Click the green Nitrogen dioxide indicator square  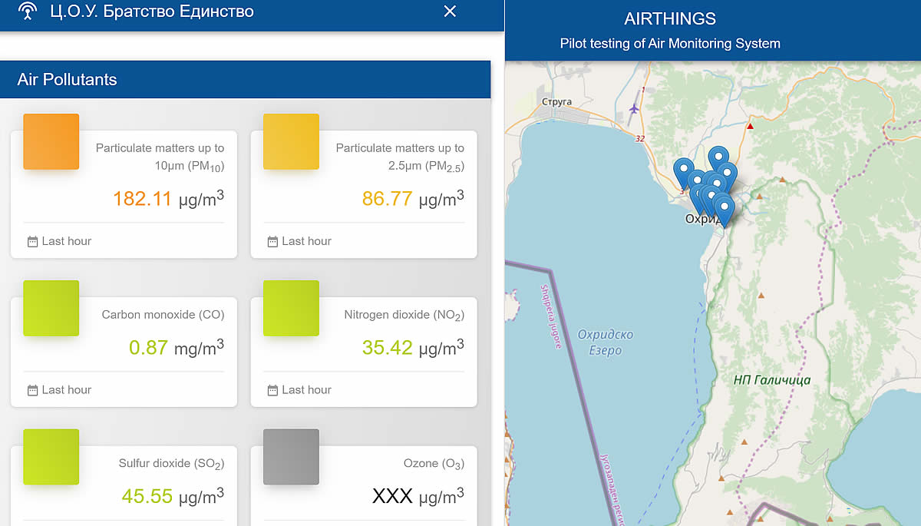coord(291,308)
